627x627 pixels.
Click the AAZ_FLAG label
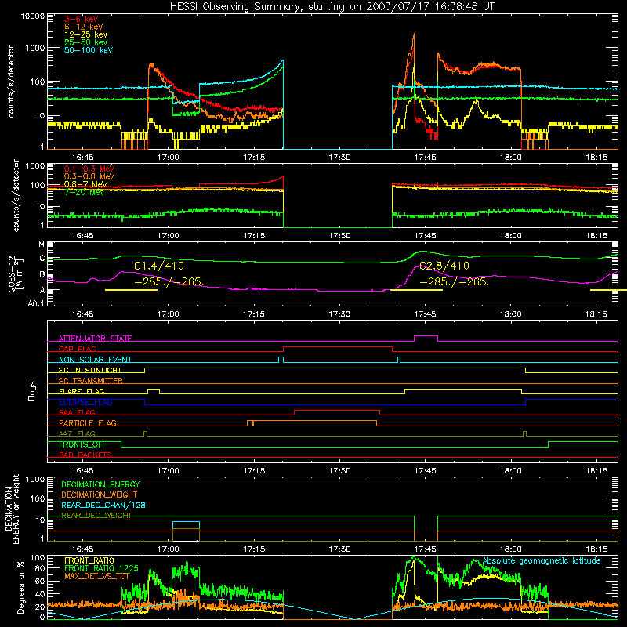click(x=77, y=433)
